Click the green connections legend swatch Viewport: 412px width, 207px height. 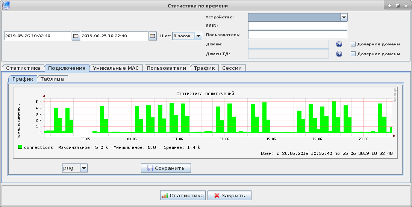point(20,147)
